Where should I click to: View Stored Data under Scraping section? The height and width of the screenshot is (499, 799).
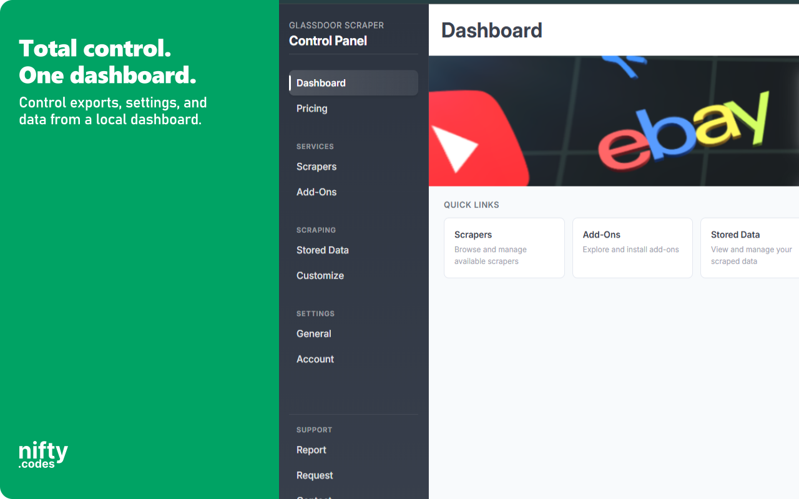(322, 250)
